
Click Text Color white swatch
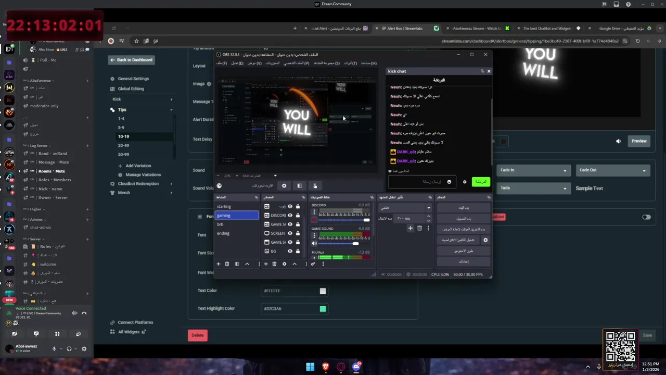[x=323, y=291]
